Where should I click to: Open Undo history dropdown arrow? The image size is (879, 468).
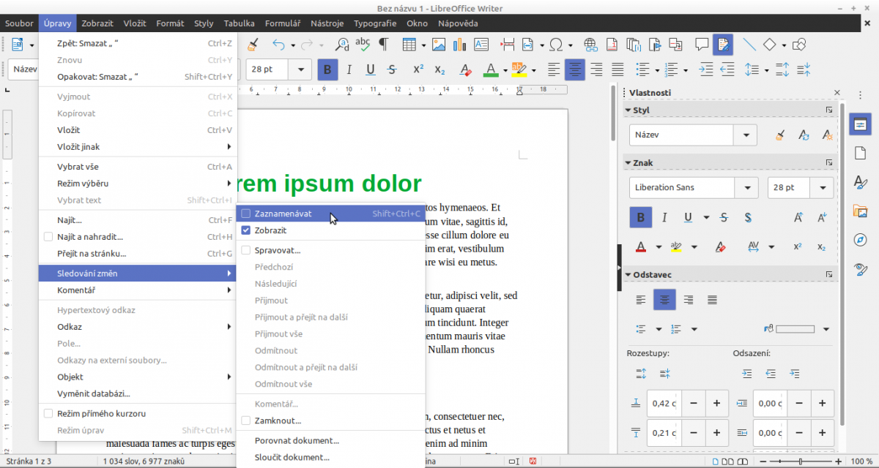tap(292, 45)
